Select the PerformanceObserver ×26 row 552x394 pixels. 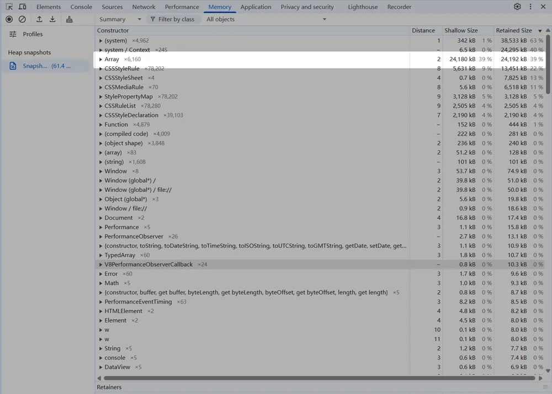(320, 236)
